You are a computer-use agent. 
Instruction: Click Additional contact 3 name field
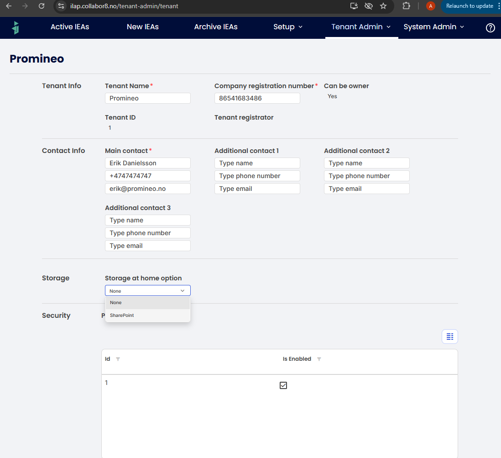[x=148, y=220]
